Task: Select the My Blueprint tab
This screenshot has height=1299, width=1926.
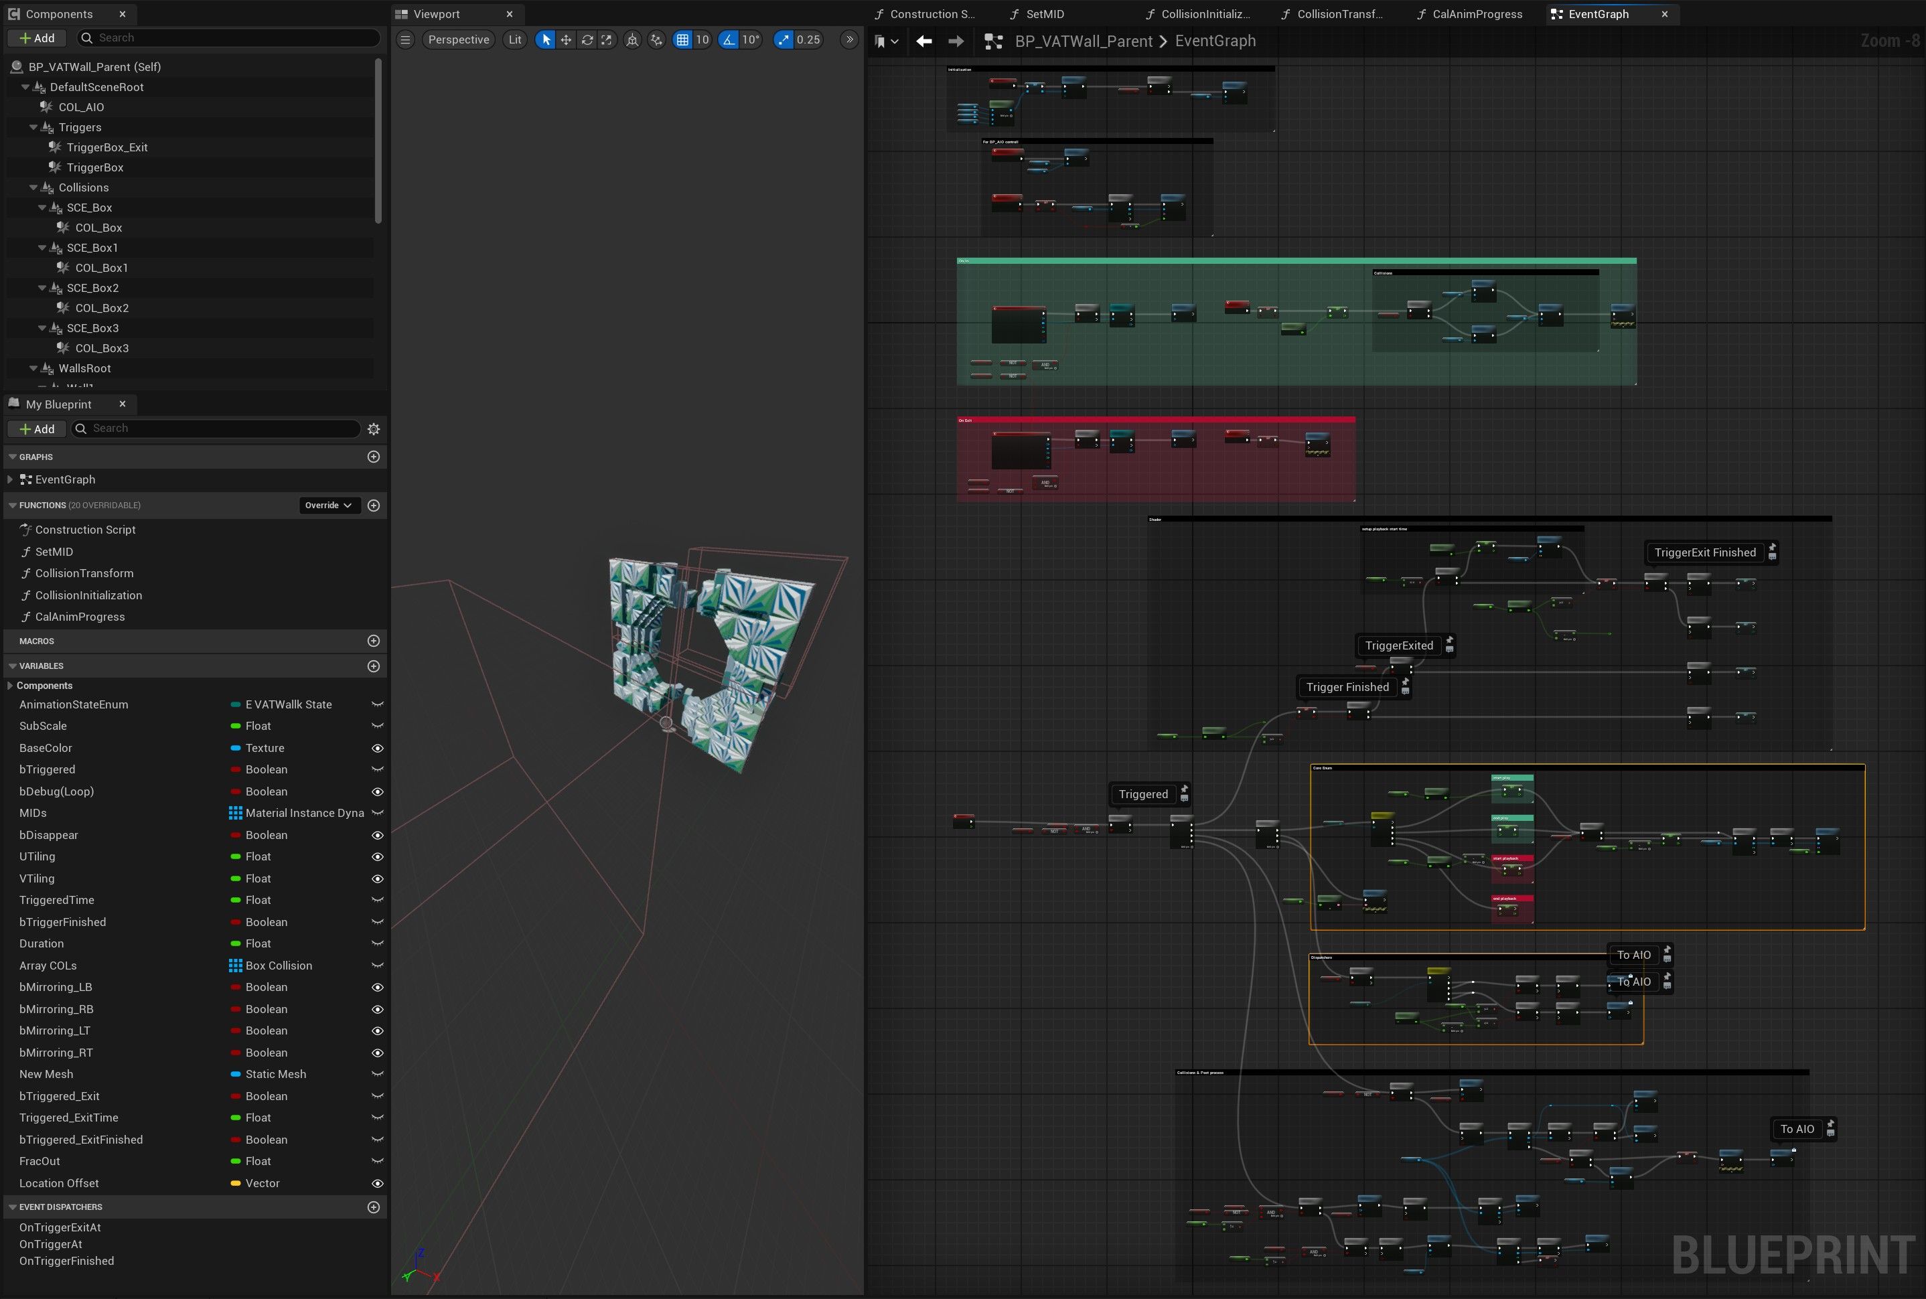Action: click(x=58, y=404)
